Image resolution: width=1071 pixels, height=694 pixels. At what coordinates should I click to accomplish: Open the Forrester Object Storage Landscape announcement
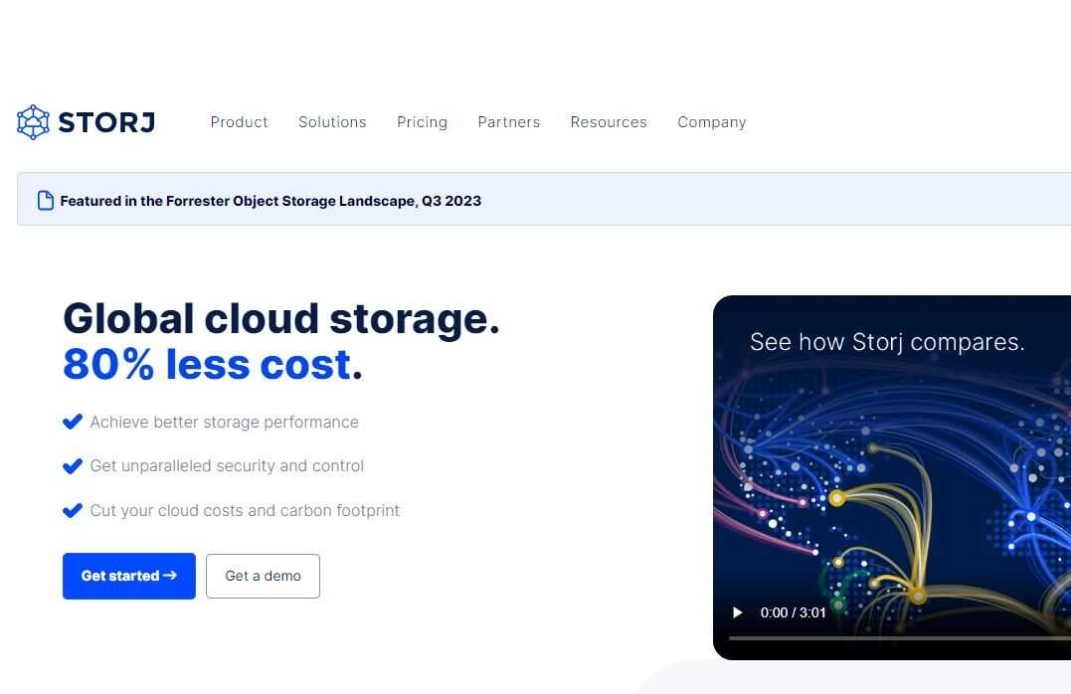[270, 200]
